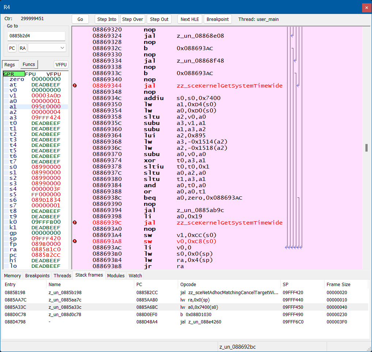Select disassembly line 08869394 jal z_un_0885ab9c
The height and width of the screenshot is (352, 372).
[217, 210]
